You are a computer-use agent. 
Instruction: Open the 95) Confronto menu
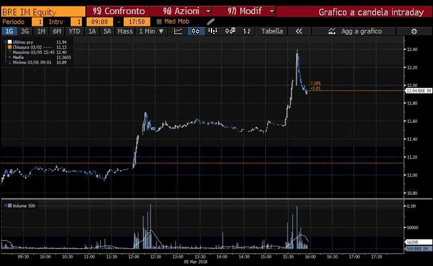pos(118,11)
